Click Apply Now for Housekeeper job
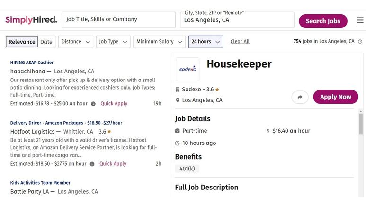366x206 pixels. click(x=336, y=97)
